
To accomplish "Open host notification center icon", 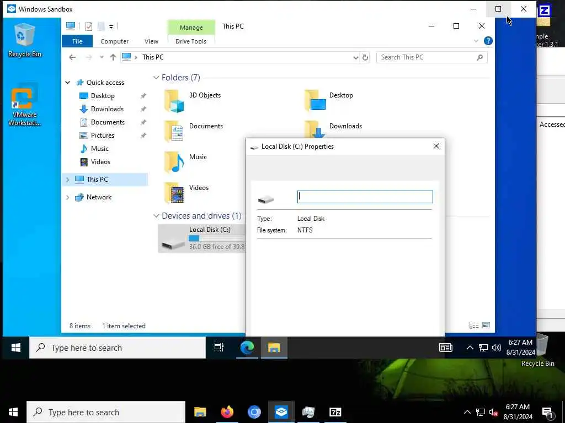I will coord(547,413).
